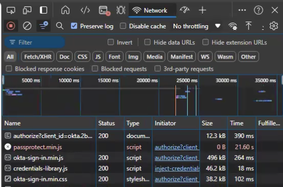Filter by WS requests
This screenshot has height=187, width=283.
[x=205, y=57]
